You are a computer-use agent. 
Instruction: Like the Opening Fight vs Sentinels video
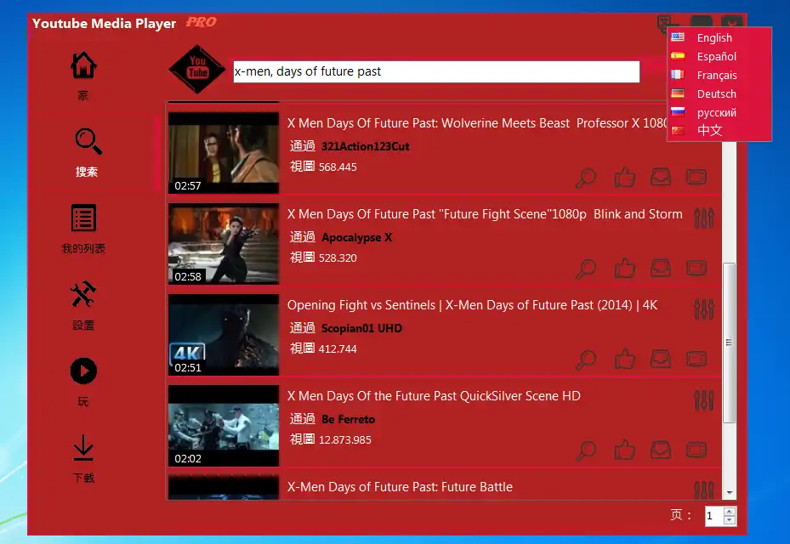pyautogui.click(x=624, y=360)
